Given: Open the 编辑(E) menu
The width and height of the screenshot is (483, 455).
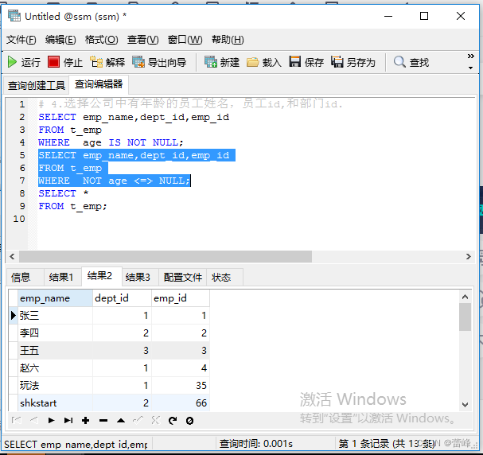Looking at the screenshot, I should pos(60,40).
